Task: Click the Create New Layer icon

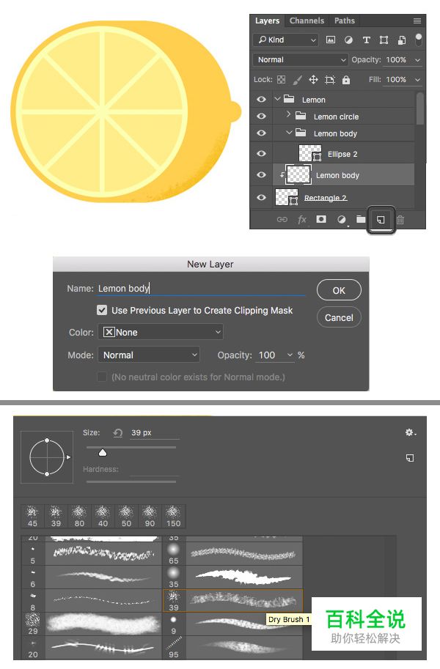Action: pos(381,220)
